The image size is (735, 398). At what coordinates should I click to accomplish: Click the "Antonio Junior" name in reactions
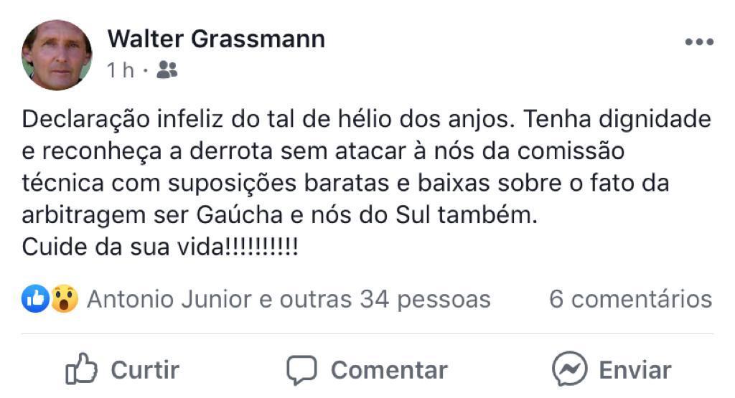(x=169, y=299)
